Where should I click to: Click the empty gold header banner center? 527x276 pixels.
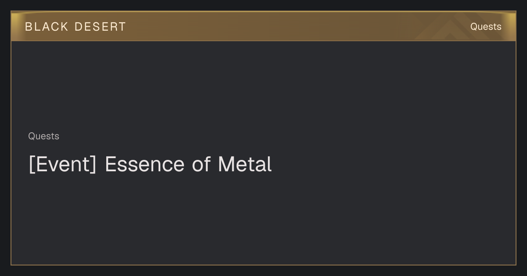tap(263, 26)
